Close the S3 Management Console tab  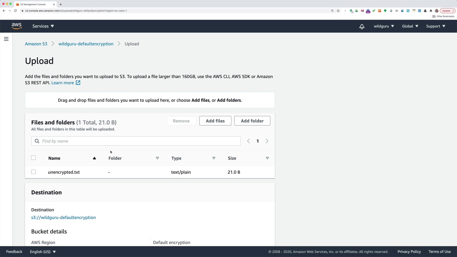pos(54,4)
